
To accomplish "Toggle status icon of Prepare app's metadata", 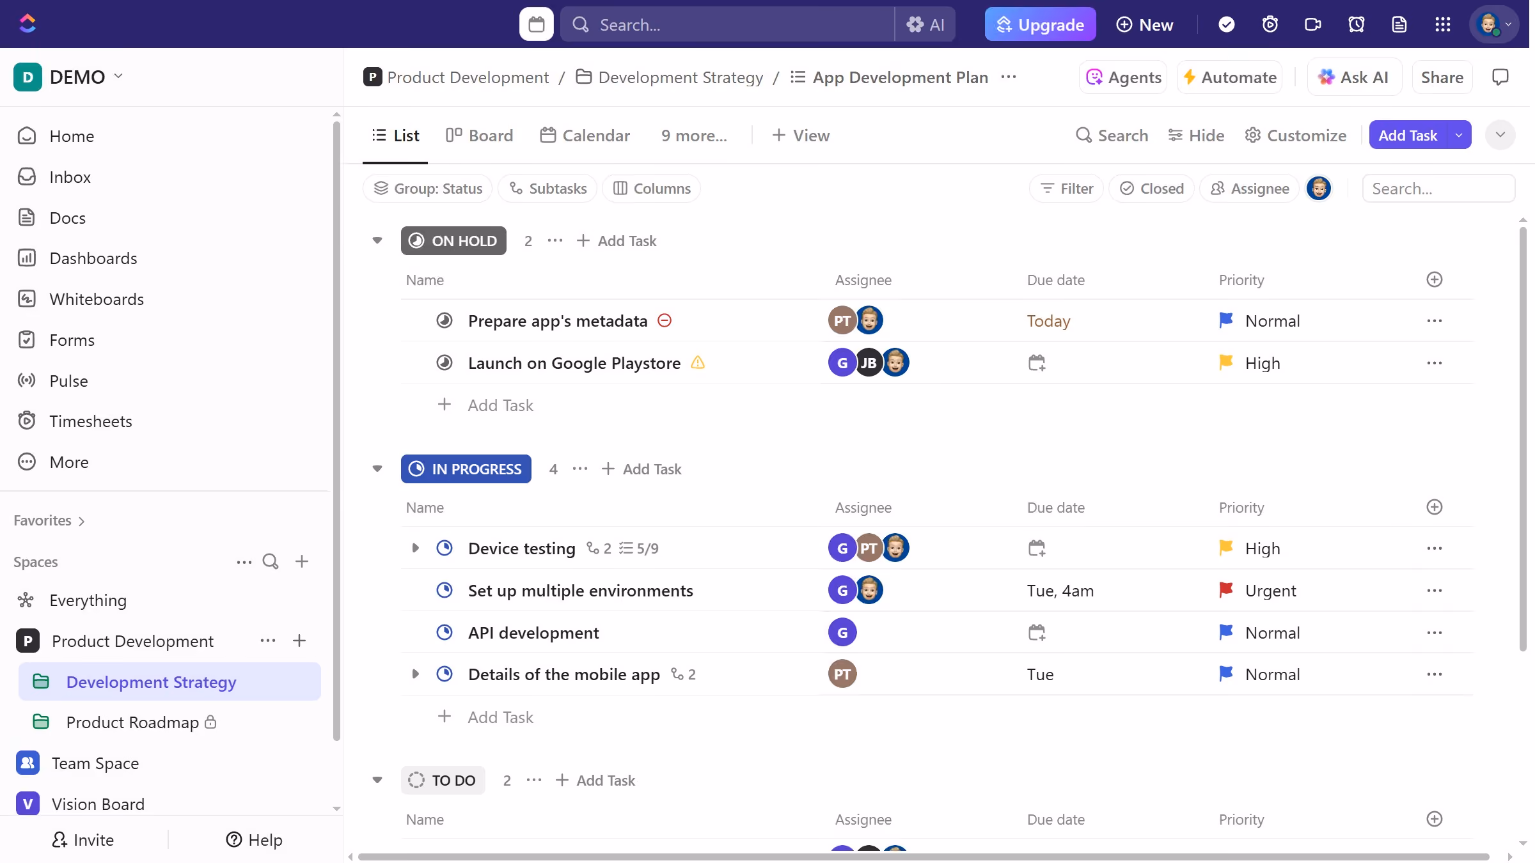I will coord(444,320).
